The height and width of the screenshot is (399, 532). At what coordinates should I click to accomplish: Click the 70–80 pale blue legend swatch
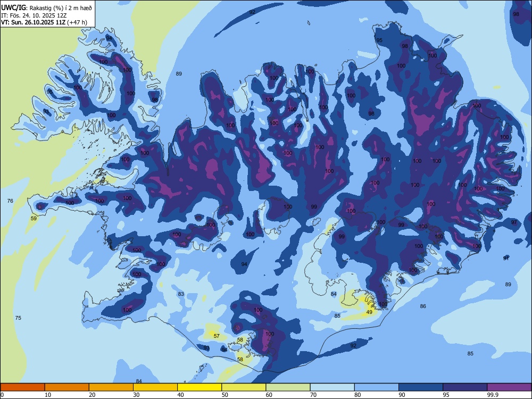[x=332, y=387]
